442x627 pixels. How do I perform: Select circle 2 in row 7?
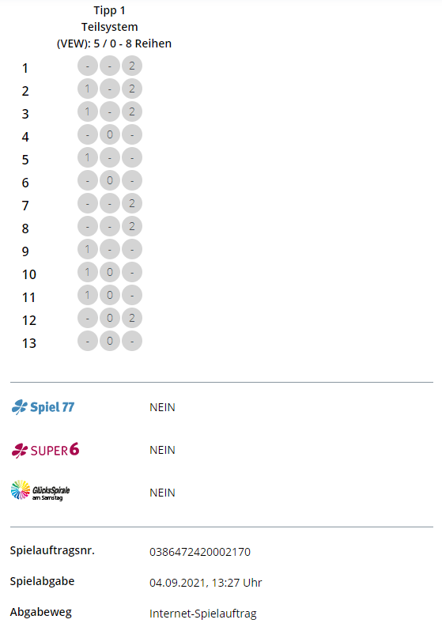pyautogui.click(x=132, y=203)
